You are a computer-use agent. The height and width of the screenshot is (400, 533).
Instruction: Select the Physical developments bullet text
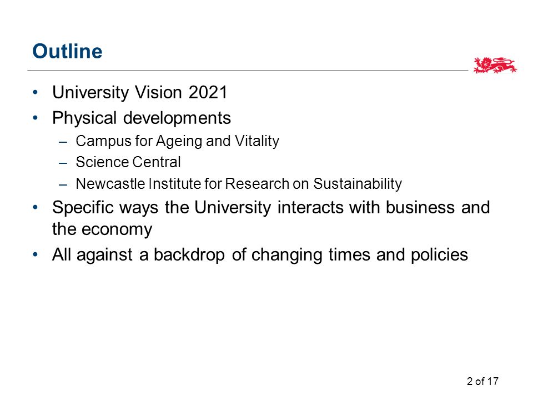click(142, 118)
